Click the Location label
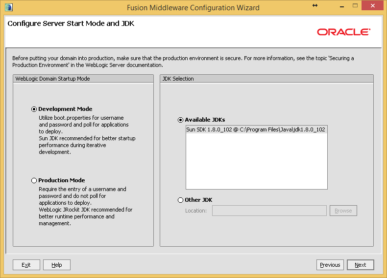This screenshot has height=278, width=387. (196, 211)
